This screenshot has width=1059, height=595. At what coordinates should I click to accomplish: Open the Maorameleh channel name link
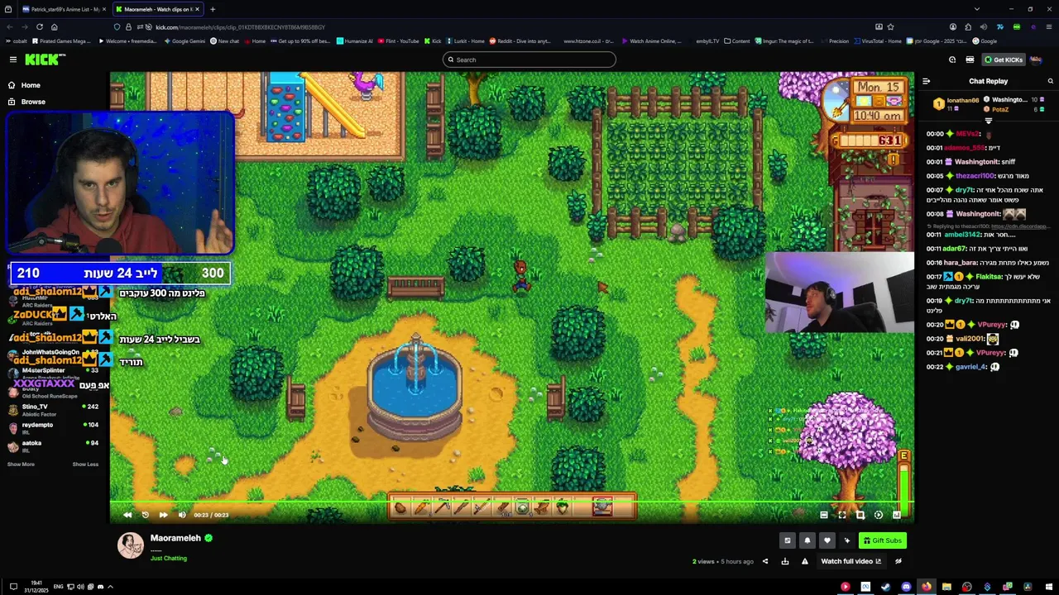point(175,538)
